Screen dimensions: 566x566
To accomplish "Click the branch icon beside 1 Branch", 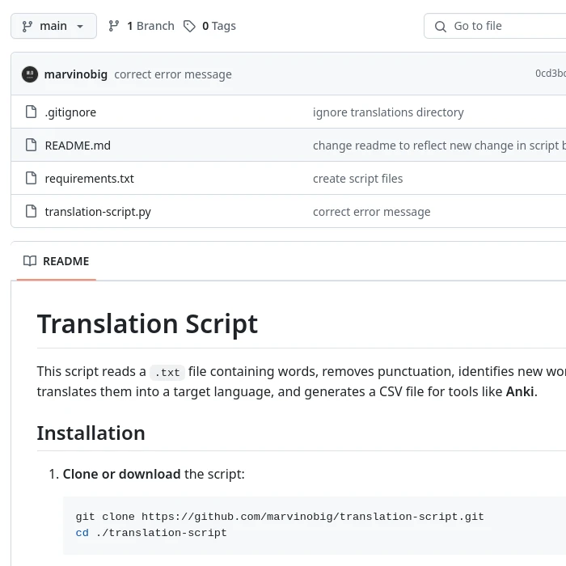I will (x=114, y=26).
